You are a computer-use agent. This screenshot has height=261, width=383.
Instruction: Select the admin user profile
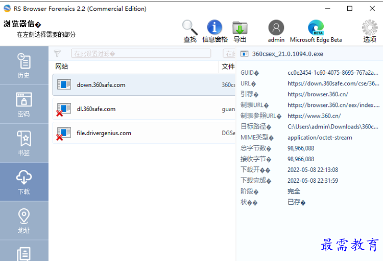(276, 31)
